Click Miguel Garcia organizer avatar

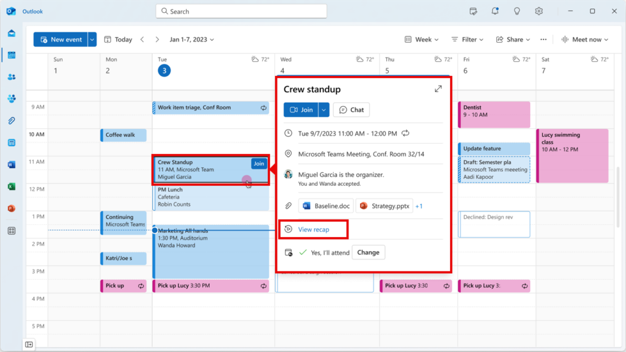click(289, 174)
